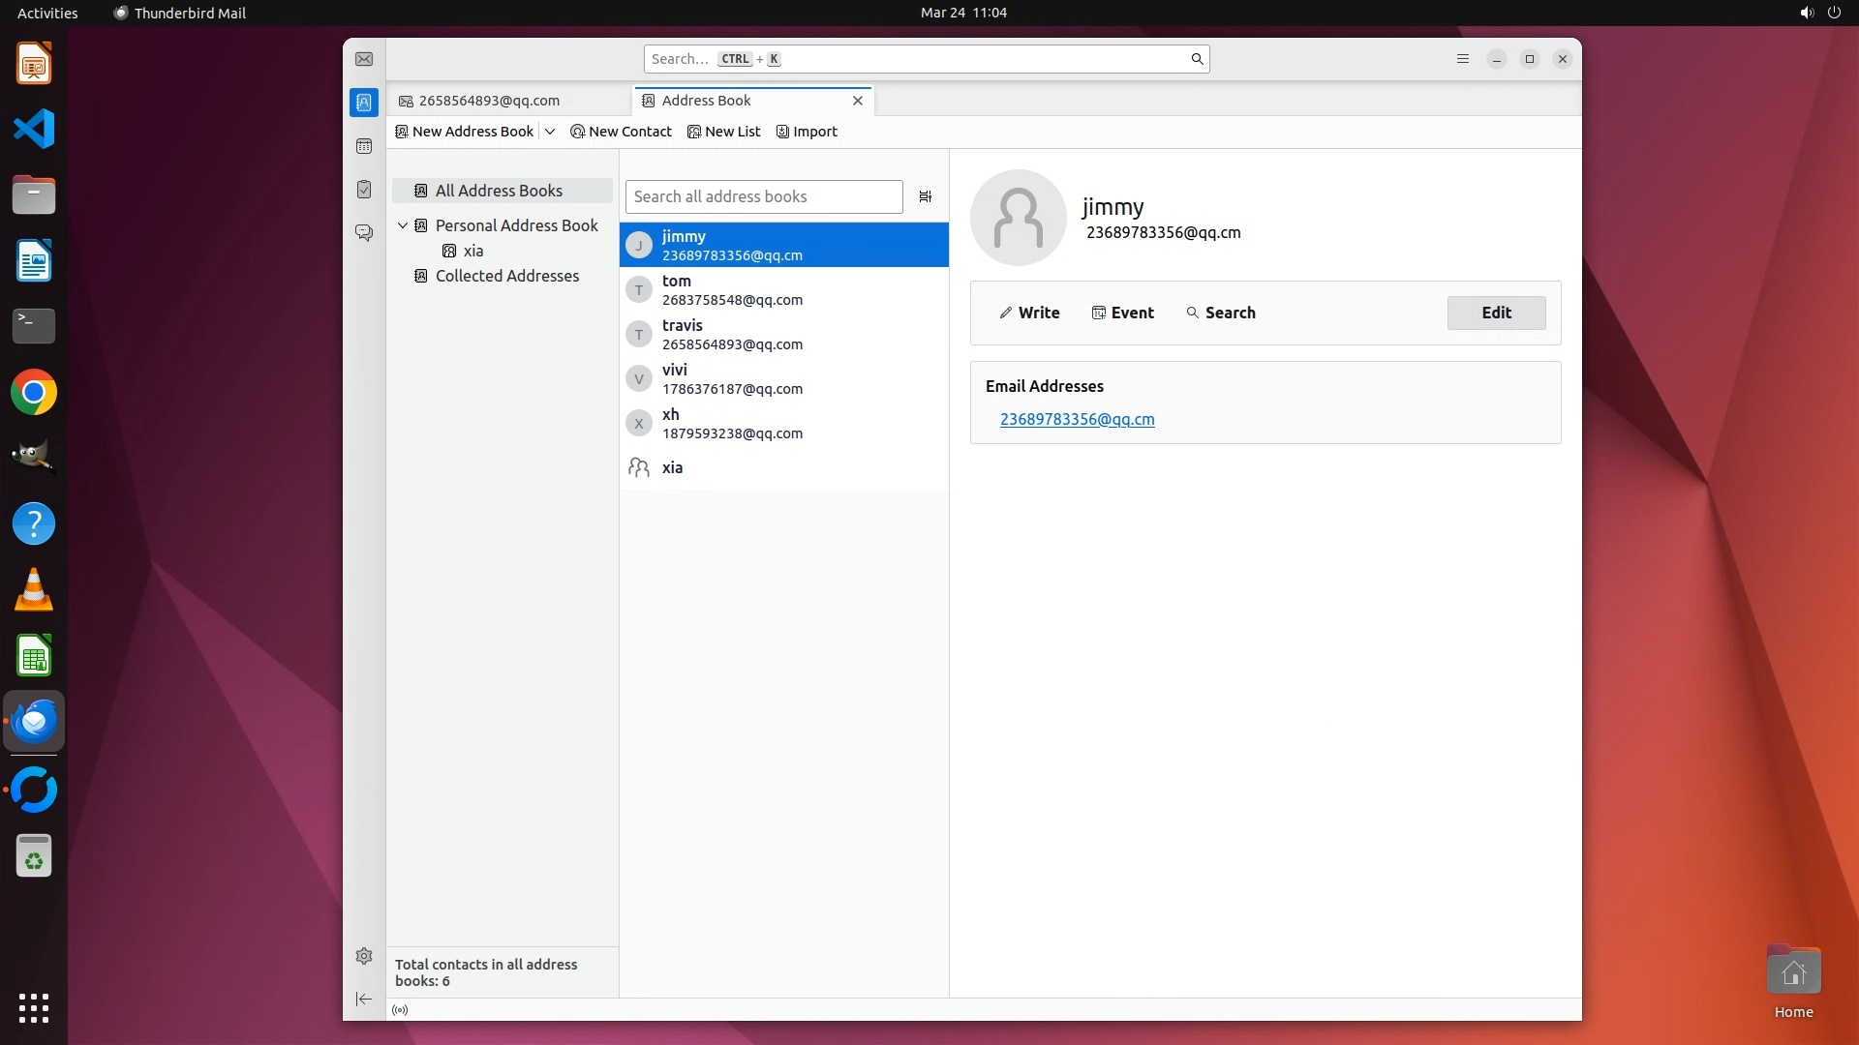Open the Tasks space icon
The width and height of the screenshot is (1859, 1045).
click(364, 190)
